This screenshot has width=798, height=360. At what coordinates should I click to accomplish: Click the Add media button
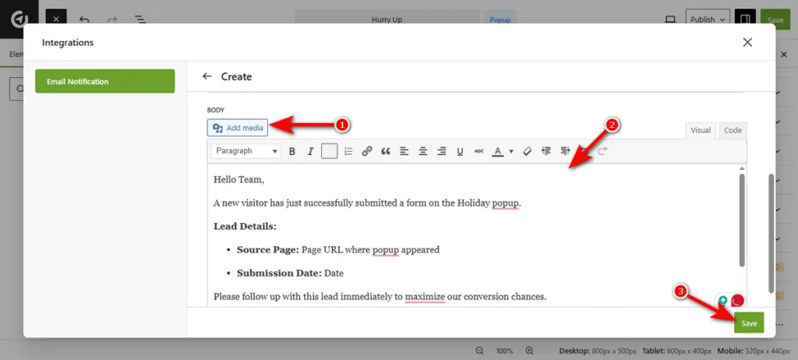pos(238,128)
